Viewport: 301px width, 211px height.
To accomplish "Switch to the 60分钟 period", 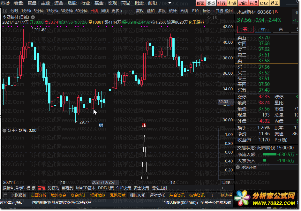I will point(81,11).
